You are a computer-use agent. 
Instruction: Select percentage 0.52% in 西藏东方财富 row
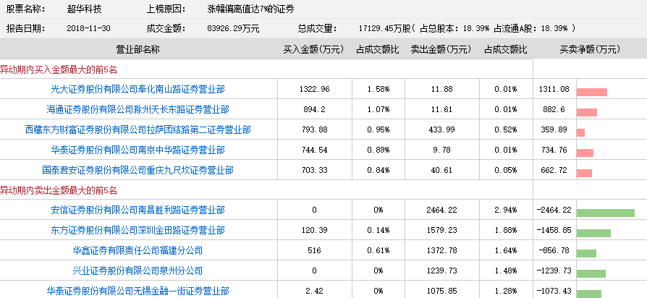pos(507,130)
